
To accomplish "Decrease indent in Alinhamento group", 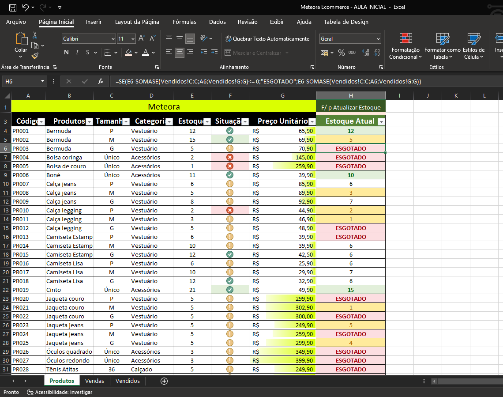I will coord(204,52).
